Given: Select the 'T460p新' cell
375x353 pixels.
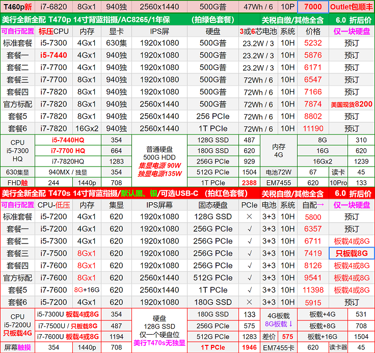Looking at the screenshot, I should click(18, 7).
